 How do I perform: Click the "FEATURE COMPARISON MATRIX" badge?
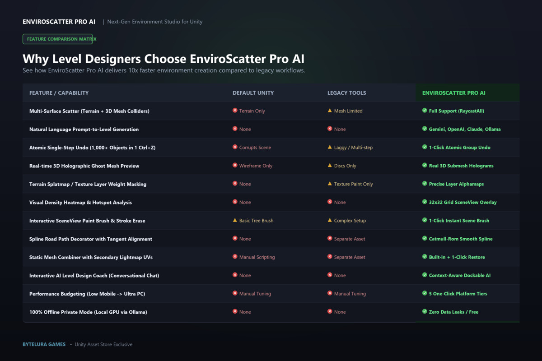tap(58, 39)
